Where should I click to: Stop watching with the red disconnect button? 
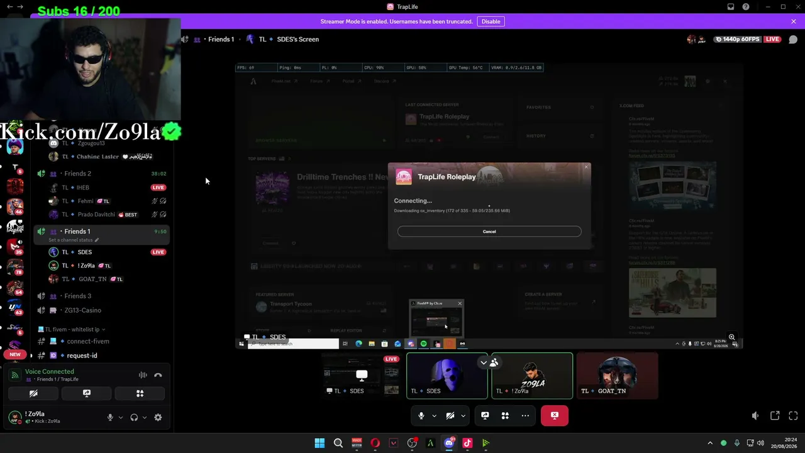(555, 415)
